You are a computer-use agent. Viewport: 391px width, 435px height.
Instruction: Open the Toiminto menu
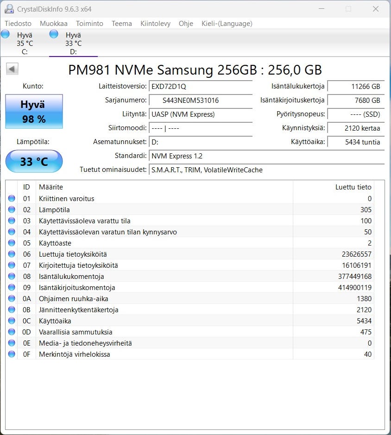[89, 24]
